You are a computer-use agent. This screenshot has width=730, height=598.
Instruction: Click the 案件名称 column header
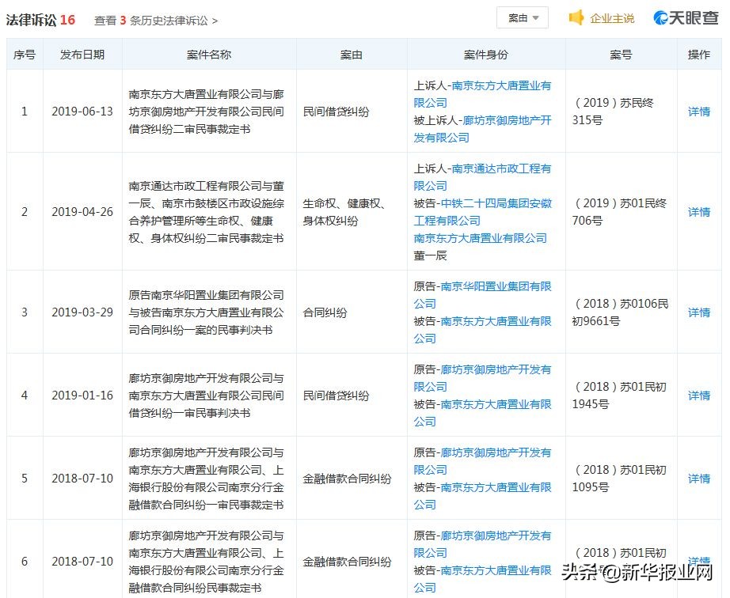pos(207,54)
